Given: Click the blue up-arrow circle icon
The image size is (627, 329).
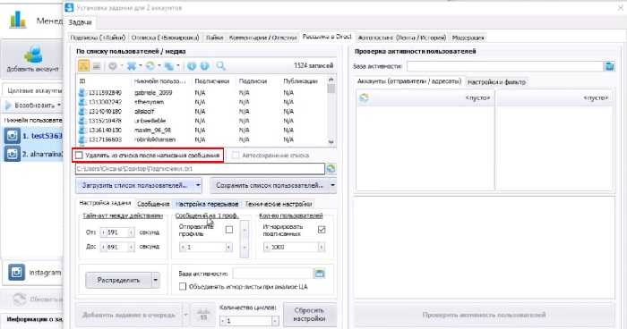Looking at the screenshot, I should 204,66.
